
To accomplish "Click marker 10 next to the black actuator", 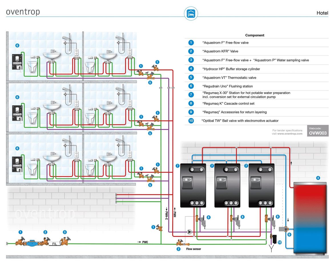I will coord(280,242).
